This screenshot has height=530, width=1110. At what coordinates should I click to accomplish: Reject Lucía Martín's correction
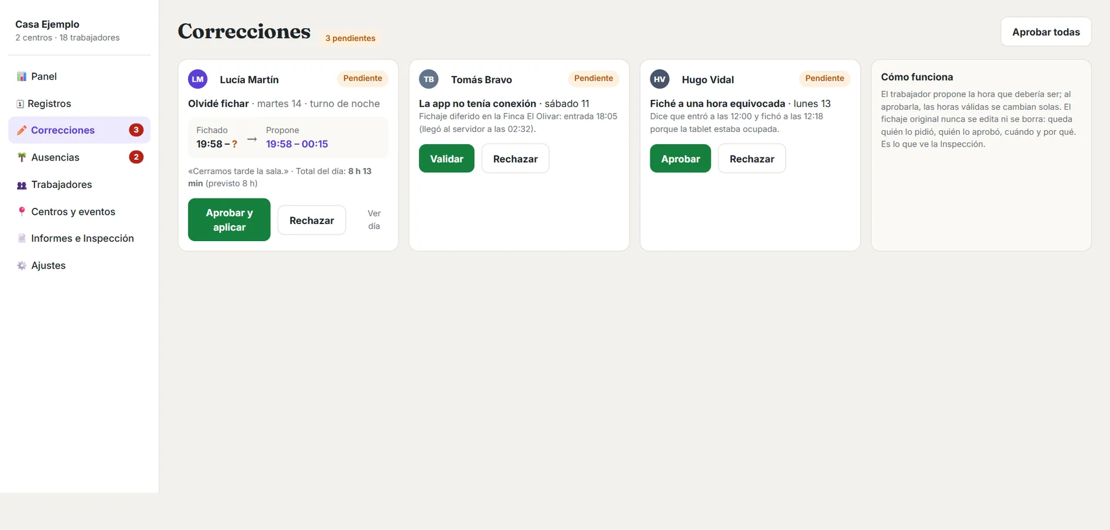coord(311,220)
